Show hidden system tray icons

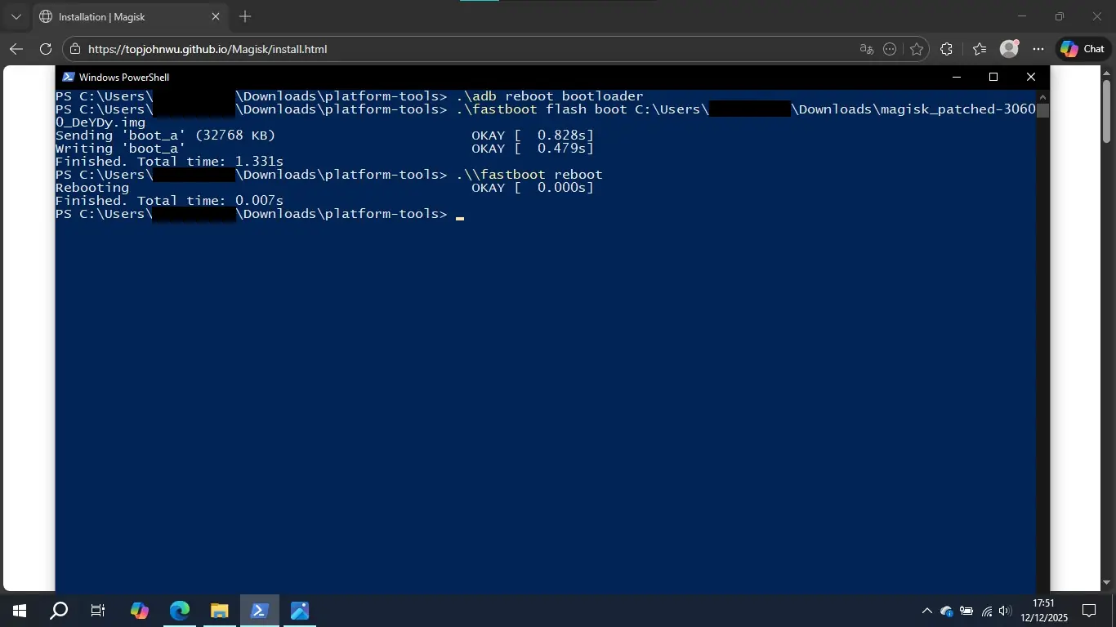[926, 611]
